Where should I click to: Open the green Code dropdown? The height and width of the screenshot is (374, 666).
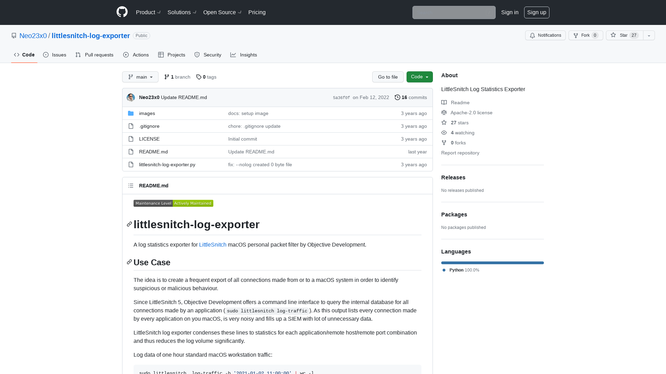pos(419,77)
